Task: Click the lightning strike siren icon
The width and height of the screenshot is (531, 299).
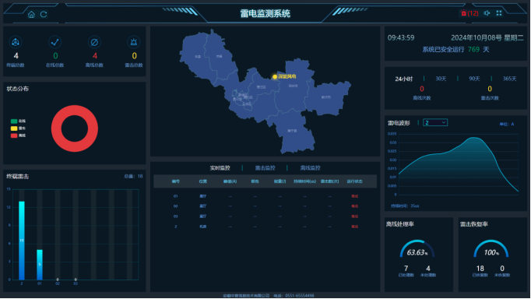Action: coord(134,42)
